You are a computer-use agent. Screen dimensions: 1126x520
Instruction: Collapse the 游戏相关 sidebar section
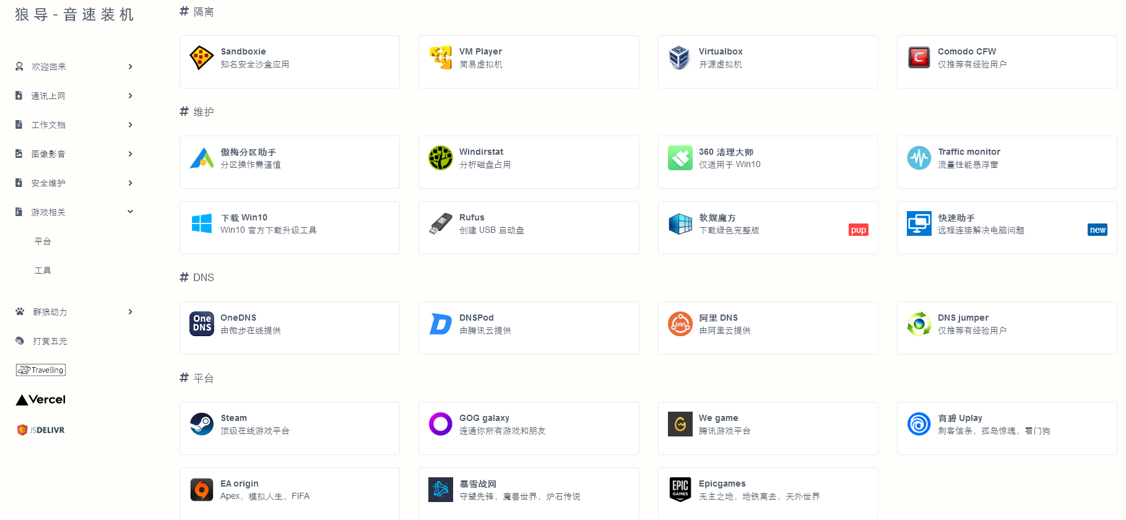tap(130, 212)
